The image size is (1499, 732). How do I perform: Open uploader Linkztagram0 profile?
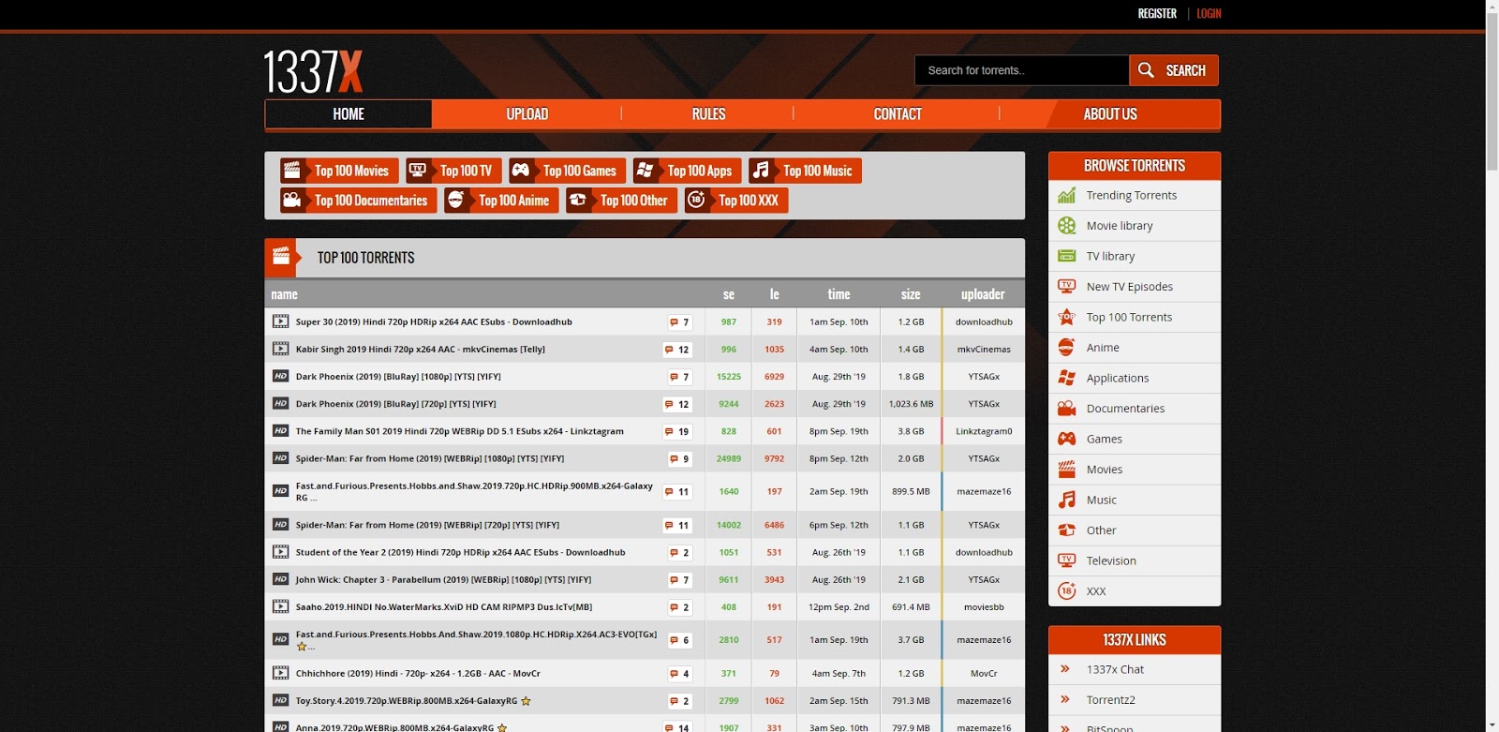coord(984,432)
